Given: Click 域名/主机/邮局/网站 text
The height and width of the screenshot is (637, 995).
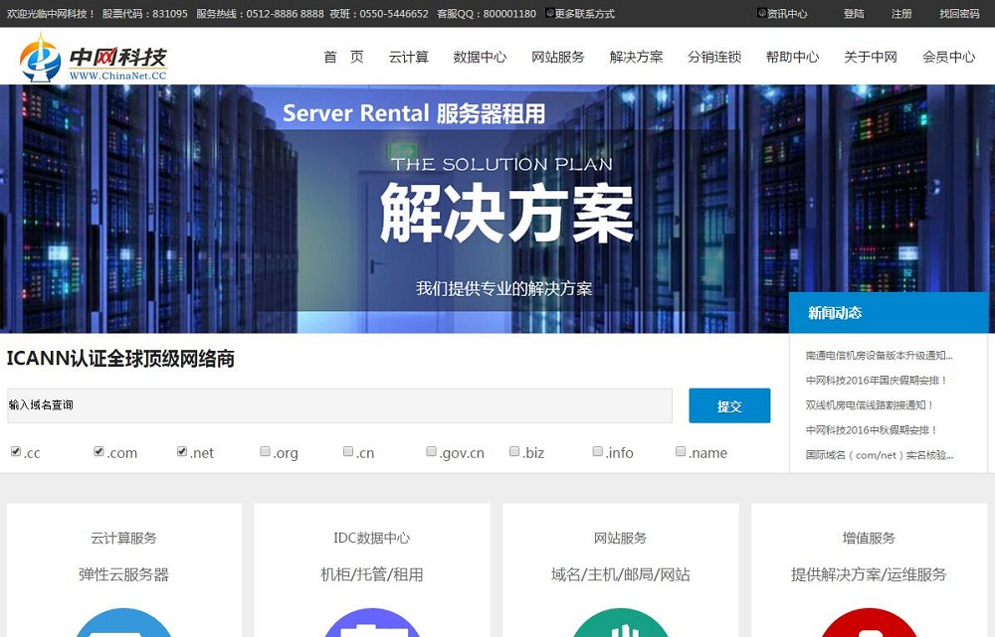Looking at the screenshot, I should pos(621,574).
